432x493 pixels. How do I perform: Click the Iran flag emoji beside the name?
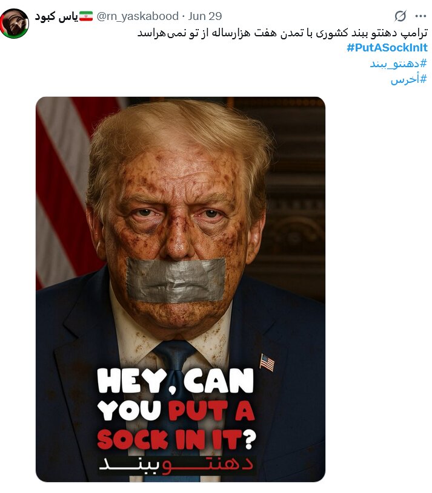click(86, 16)
